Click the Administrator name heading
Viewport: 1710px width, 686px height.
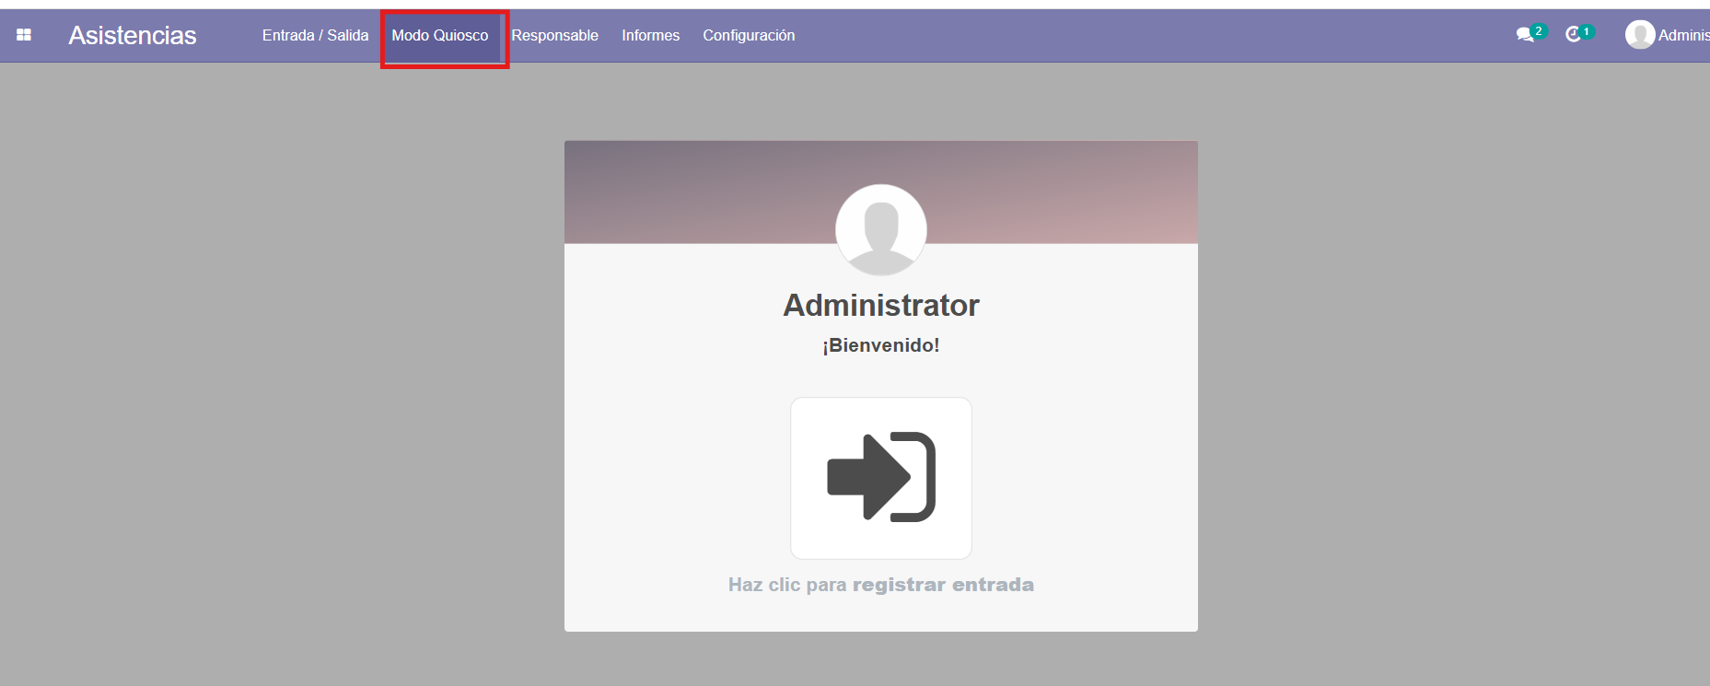tap(881, 305)
